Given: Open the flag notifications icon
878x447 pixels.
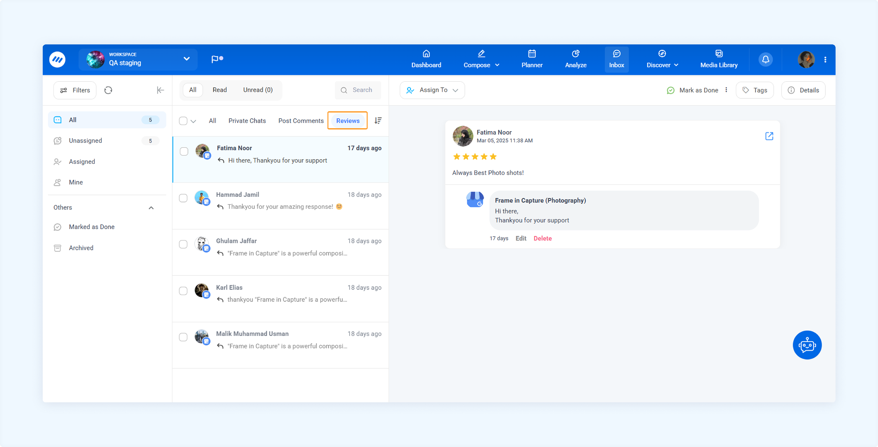Looking at the screenshot, I should click(217, 59).
